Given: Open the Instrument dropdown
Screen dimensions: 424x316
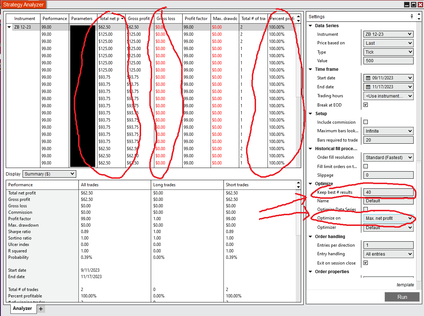Looking at the screenshot, I should click(x=388, y=34).
